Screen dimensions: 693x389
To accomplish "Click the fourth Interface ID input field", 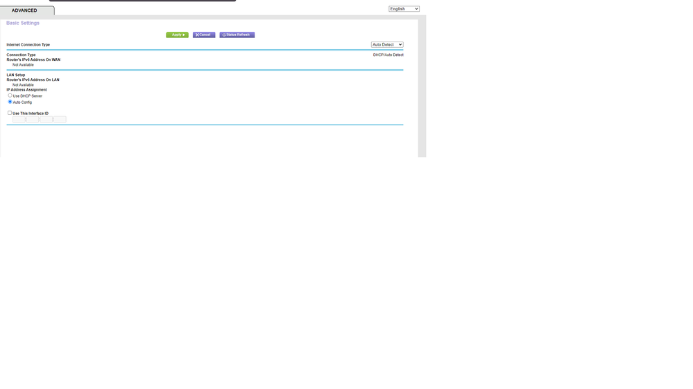I will tap(60, 120).
